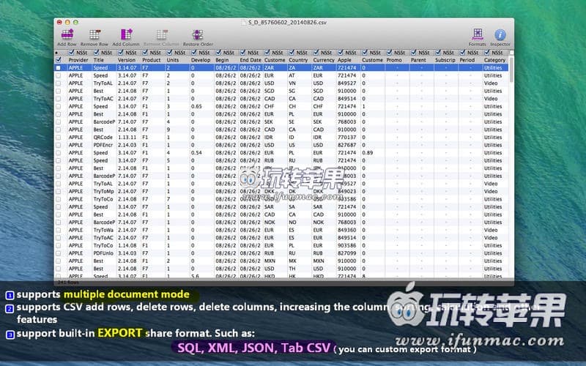Image resolution: width=586 pixels, height=366 pixels.
Task: Tick the row checkbox for the PDFUnlo row
Action: (x=59, y=253)
